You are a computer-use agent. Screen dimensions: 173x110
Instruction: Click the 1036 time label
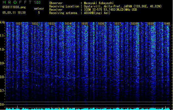pos(101,24)
